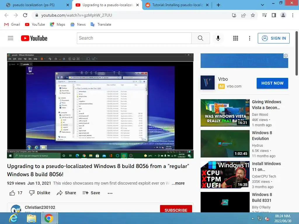This screenshot has width=299, height=224.
Task: Click the Christian230102 channel avatar
Action: coord(16,209)
